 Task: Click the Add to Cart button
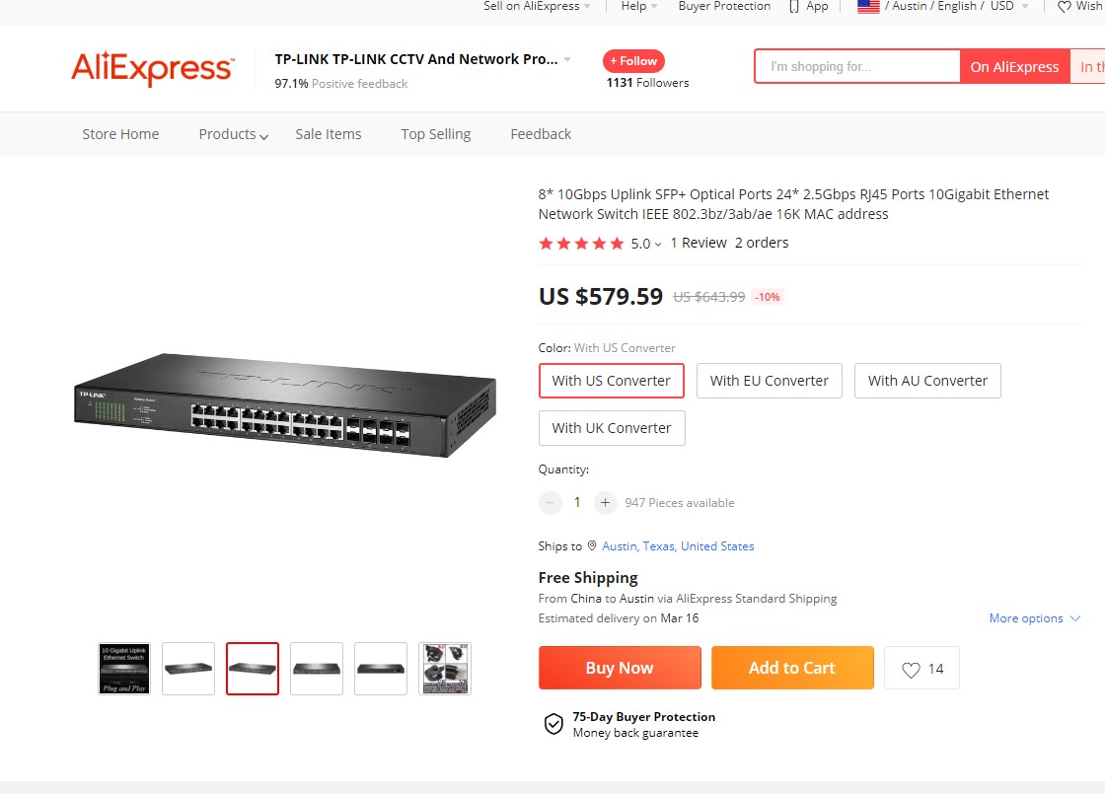coord(792,668)
